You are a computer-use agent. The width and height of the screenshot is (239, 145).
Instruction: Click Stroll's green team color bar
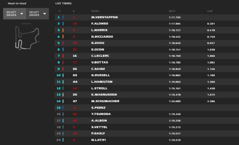pos(63,88)
